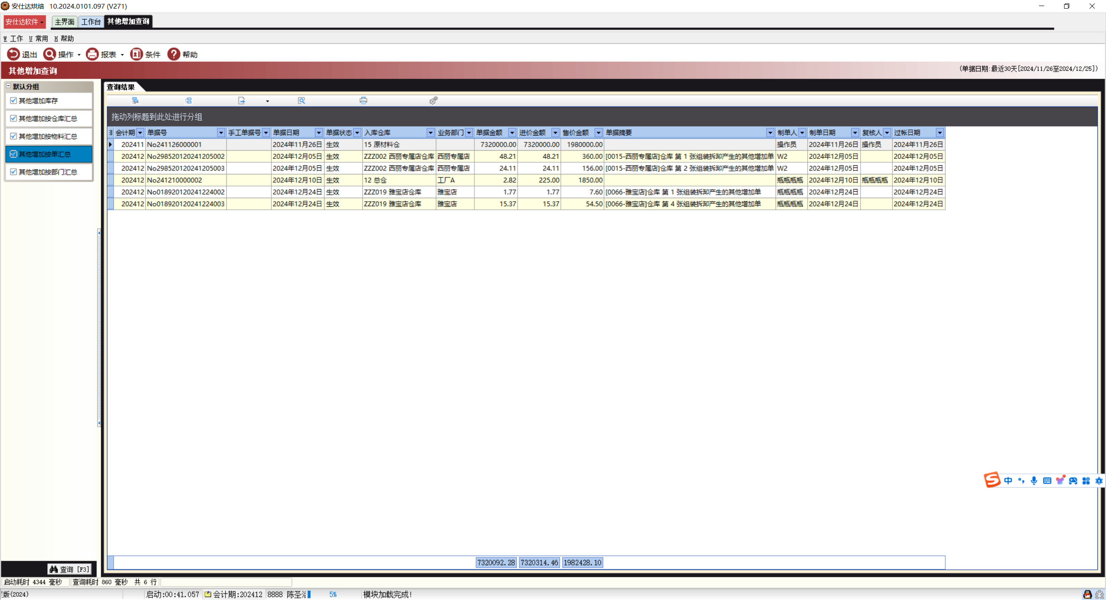The width and height of the screenshot is (1106, 600).
Task: Uncheck 其他增加库存 checkbox
Action: click(x=13, y=101)
